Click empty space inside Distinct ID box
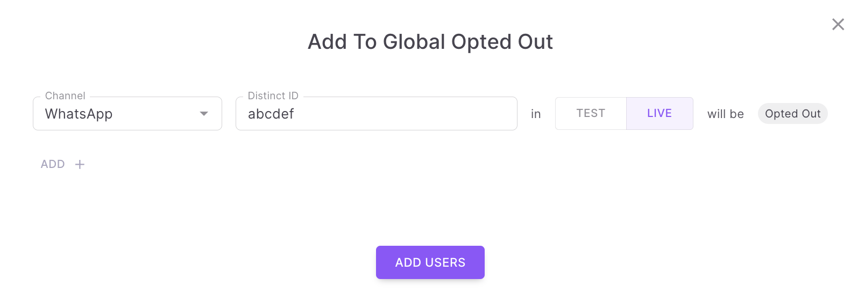This screenshot has width=865, height=308. click(420, 114)
